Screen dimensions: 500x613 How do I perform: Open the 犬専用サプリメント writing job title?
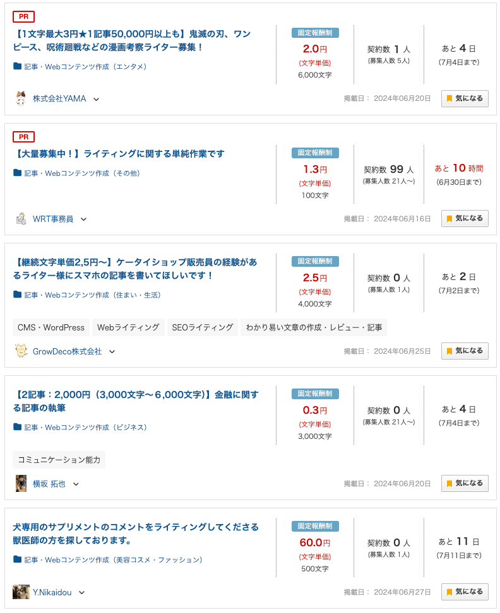coord(136,534)
